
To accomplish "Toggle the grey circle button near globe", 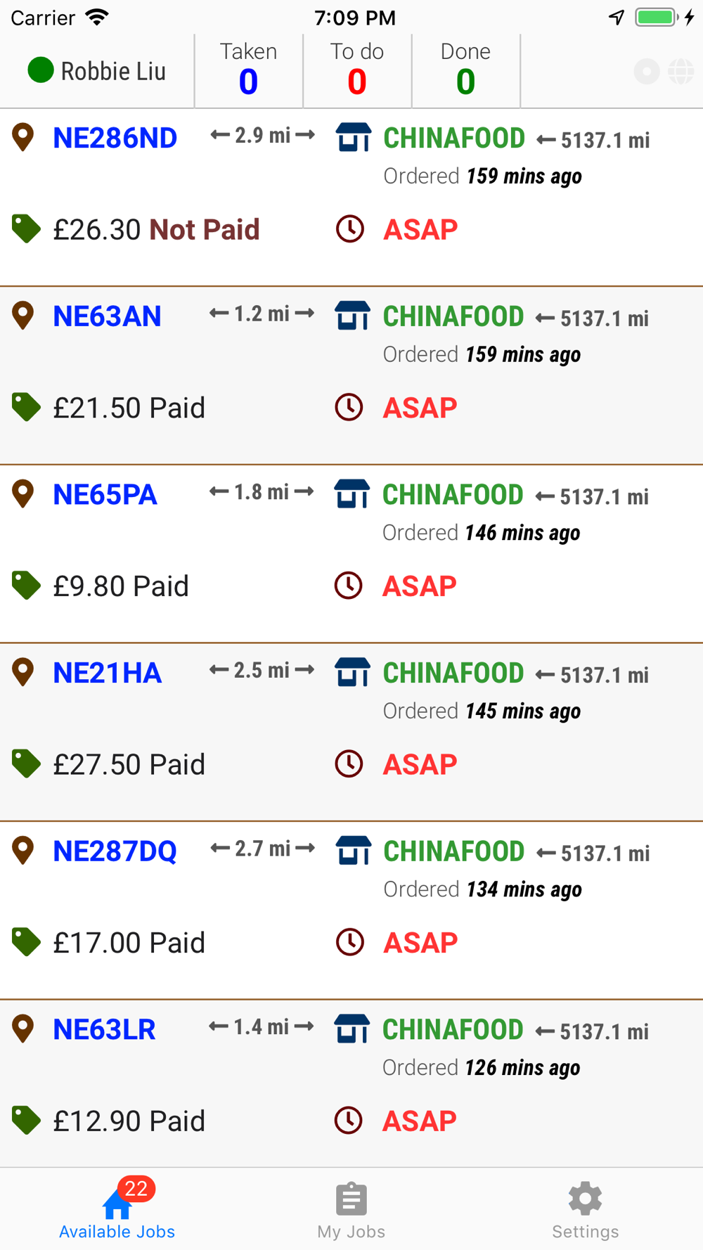I will click(647, 71).
